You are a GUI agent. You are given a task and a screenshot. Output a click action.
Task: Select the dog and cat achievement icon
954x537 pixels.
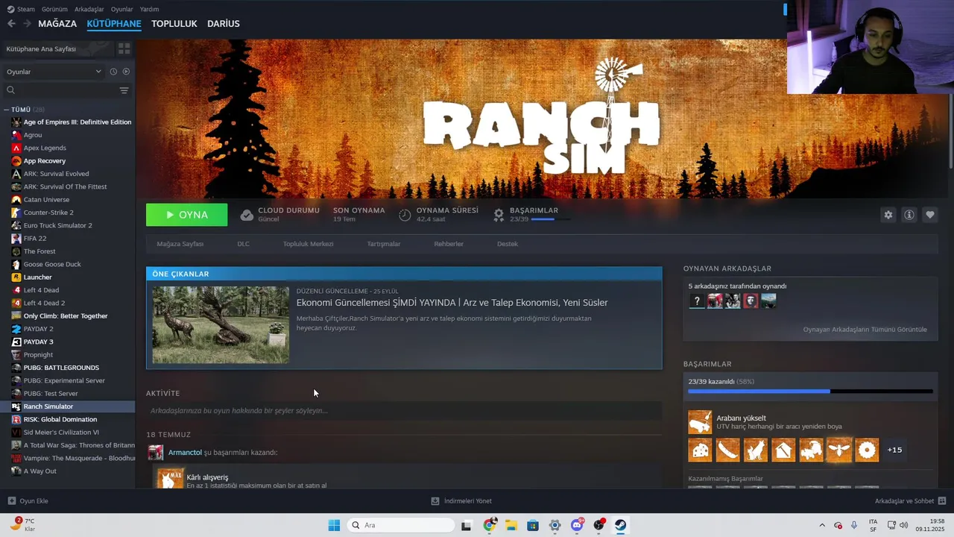[755, 450]
